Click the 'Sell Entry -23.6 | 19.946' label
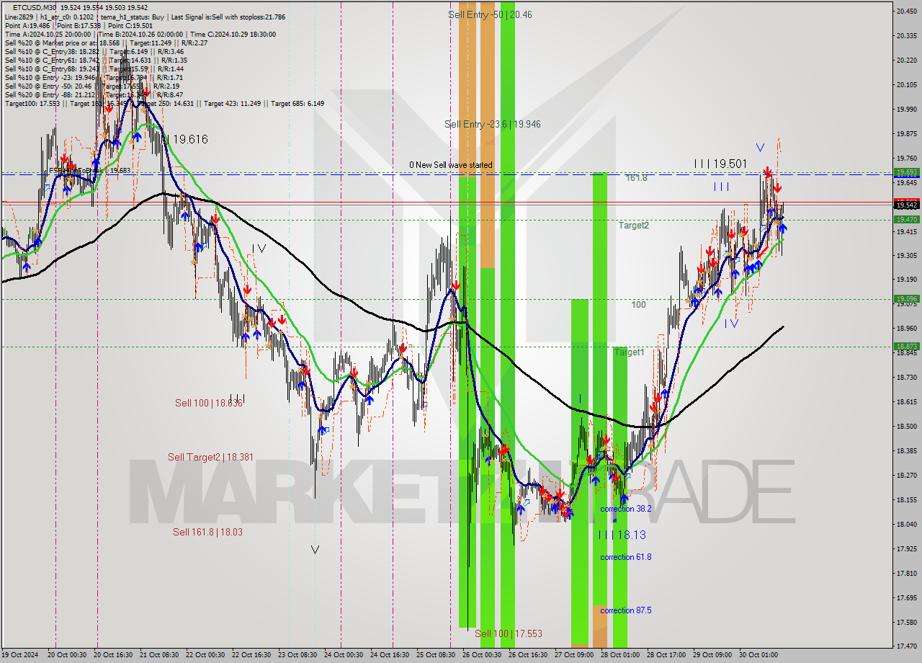Viewport: 922px width, 663px height. pos(492,124)
